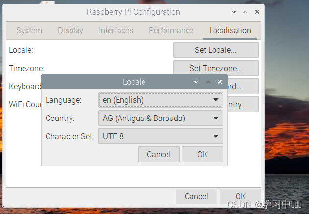Switch to the Display tab

click(71, 30)
